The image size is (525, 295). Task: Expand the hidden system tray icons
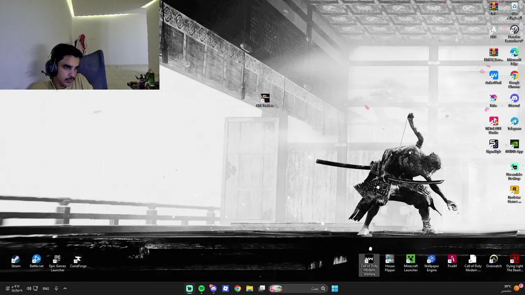65,288
